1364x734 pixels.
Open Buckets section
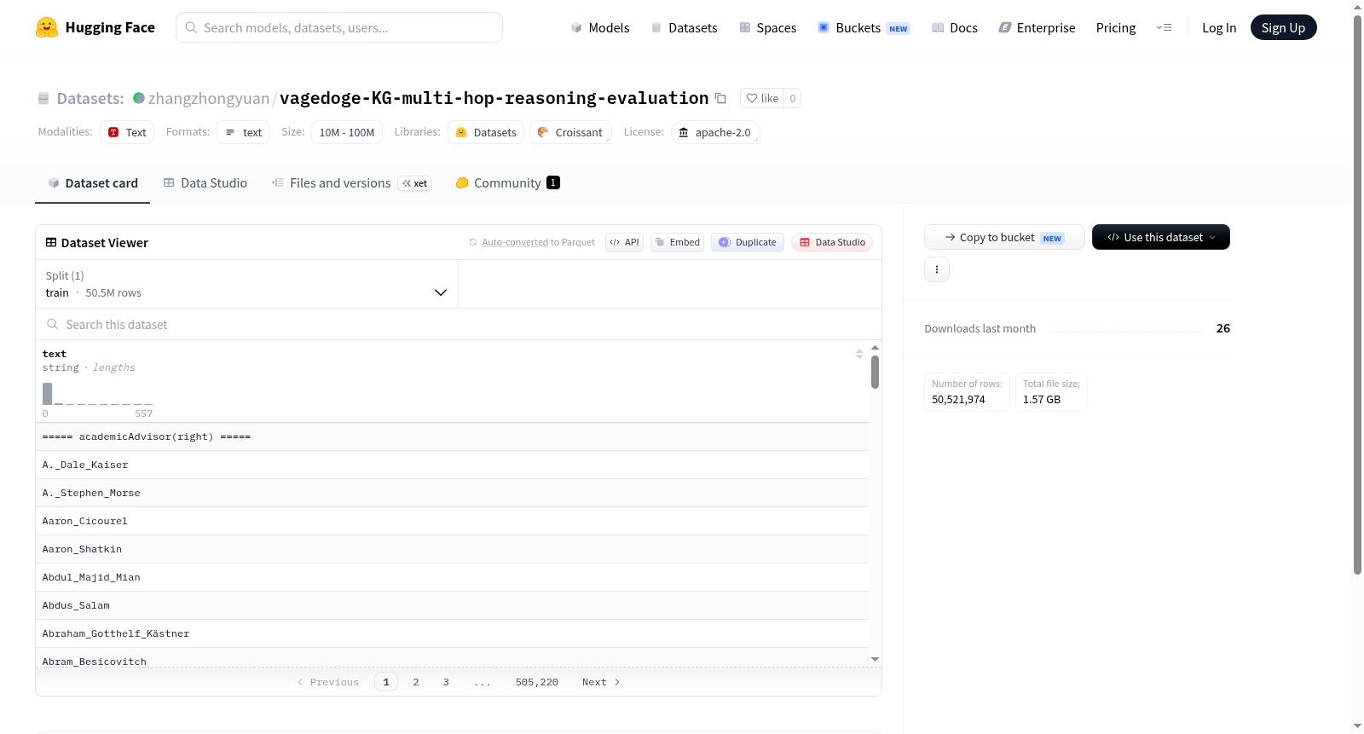[864, 27]
